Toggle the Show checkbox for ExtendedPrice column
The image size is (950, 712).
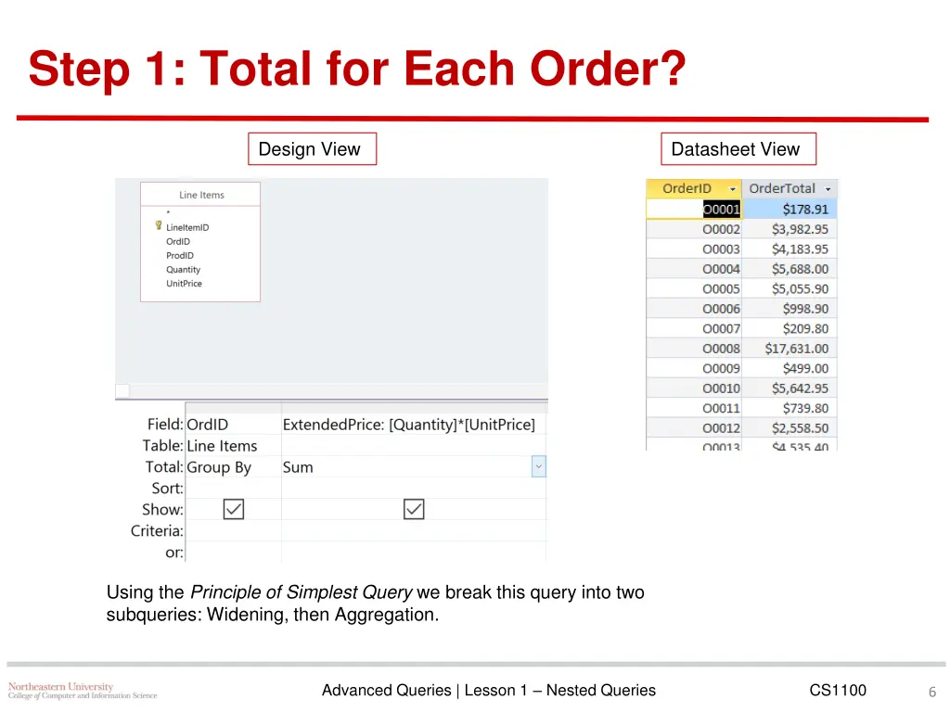coord(414,509)
